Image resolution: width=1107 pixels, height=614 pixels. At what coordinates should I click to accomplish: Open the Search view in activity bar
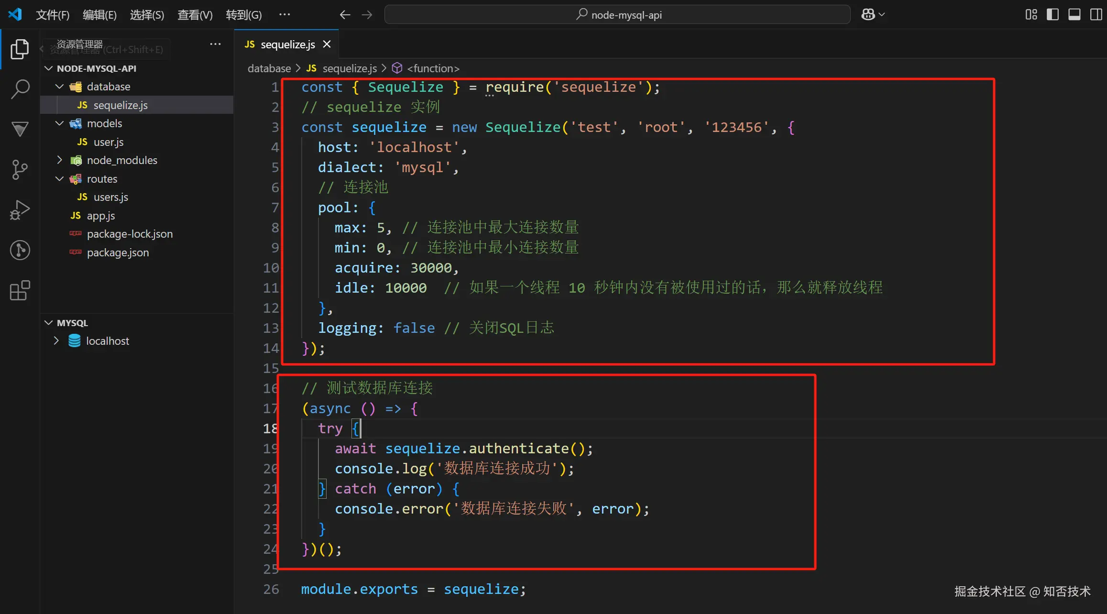[20, 89]
